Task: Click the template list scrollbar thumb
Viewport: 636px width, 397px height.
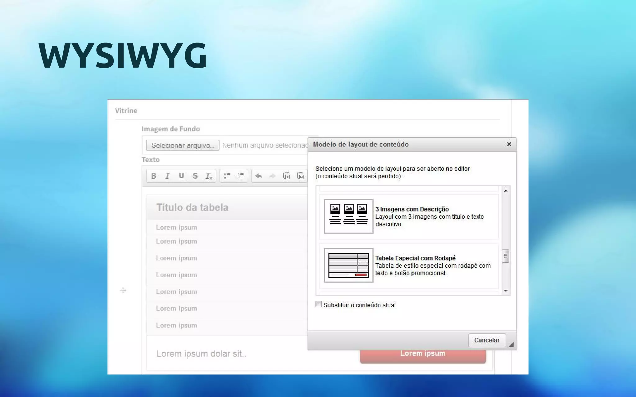Action: tap(506, 256)
